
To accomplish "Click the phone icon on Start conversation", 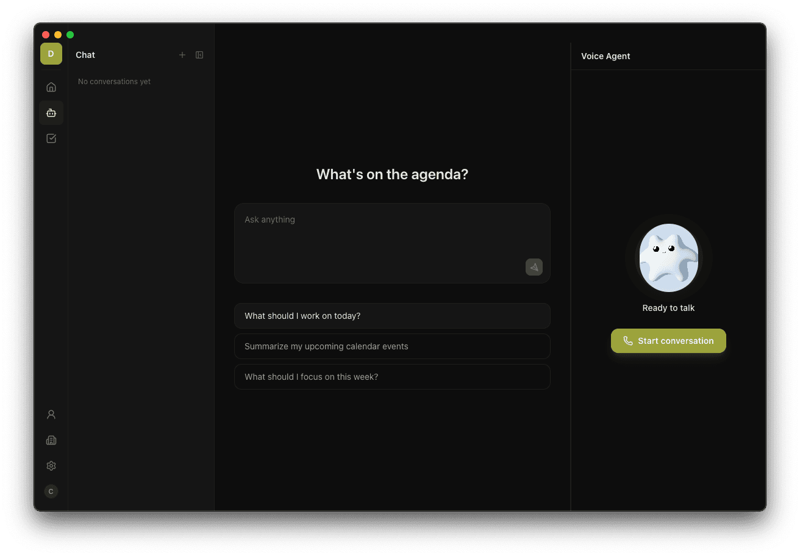I will point(628,341).
